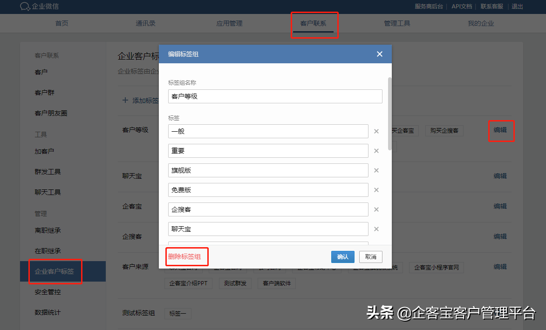The height and width of the screenshot is (330, 546).
Task: Delete the 免费版 tag via X icon
Action: pyautogui.click(x=376, y=190)
